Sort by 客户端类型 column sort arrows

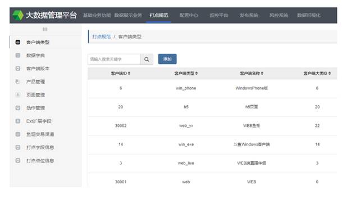(x=197, y=73)
